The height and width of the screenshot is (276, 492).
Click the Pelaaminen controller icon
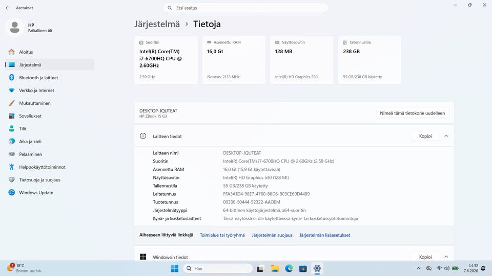click(12, 154)
